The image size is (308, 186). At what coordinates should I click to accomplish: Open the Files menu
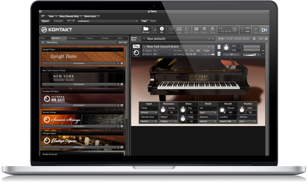pyautogui.click(x=196, y=29)
